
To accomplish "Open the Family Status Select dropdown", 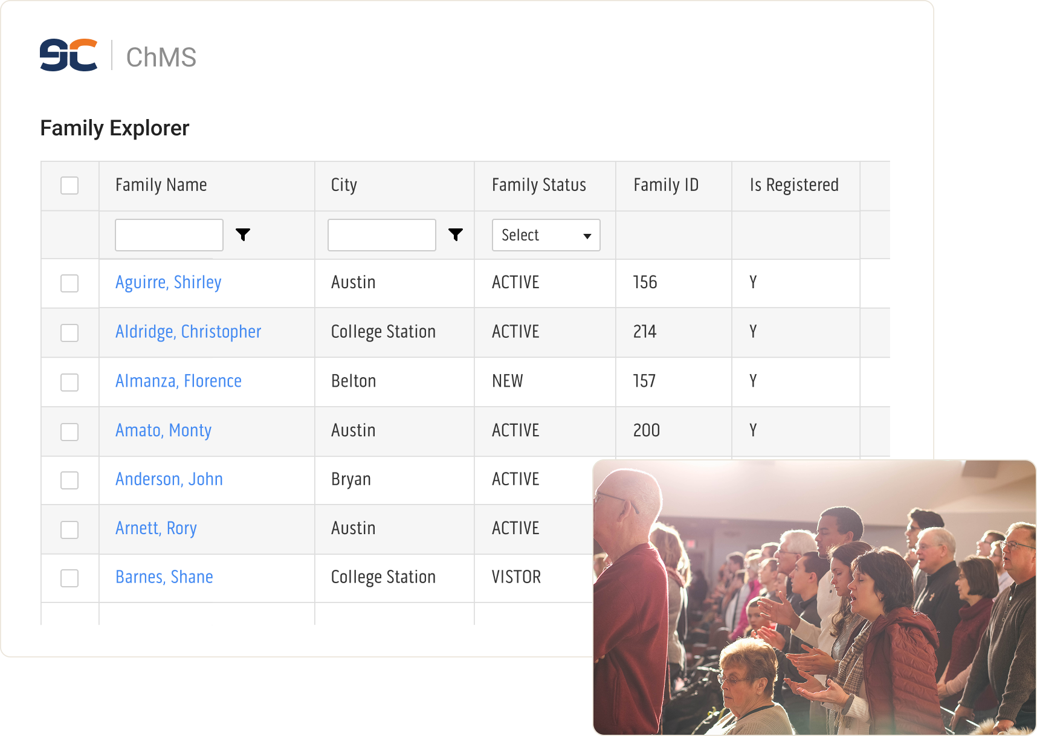I will tap(546, 235).
